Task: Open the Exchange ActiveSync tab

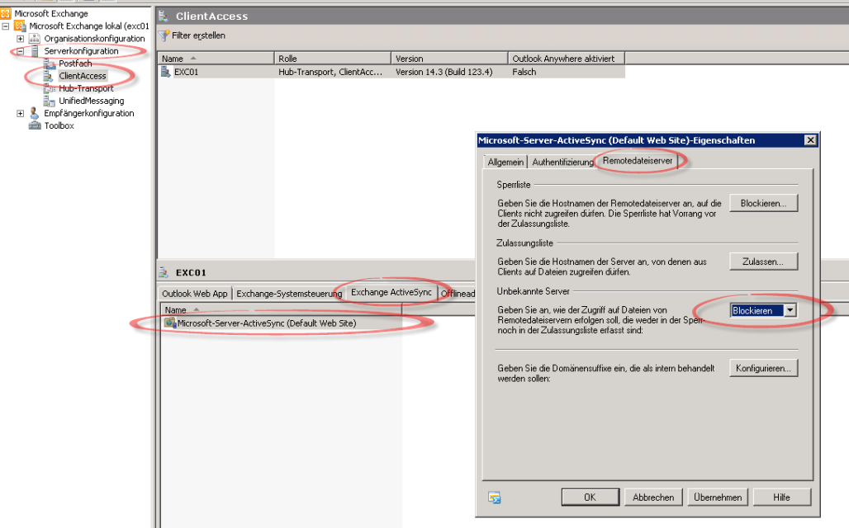Action: click(391, 292)
